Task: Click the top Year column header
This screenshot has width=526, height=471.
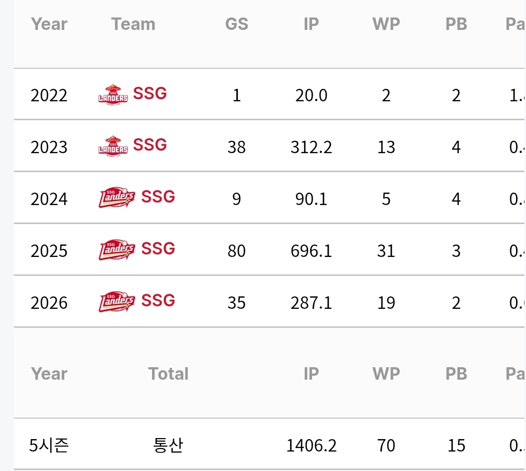Action: [49, 24]
